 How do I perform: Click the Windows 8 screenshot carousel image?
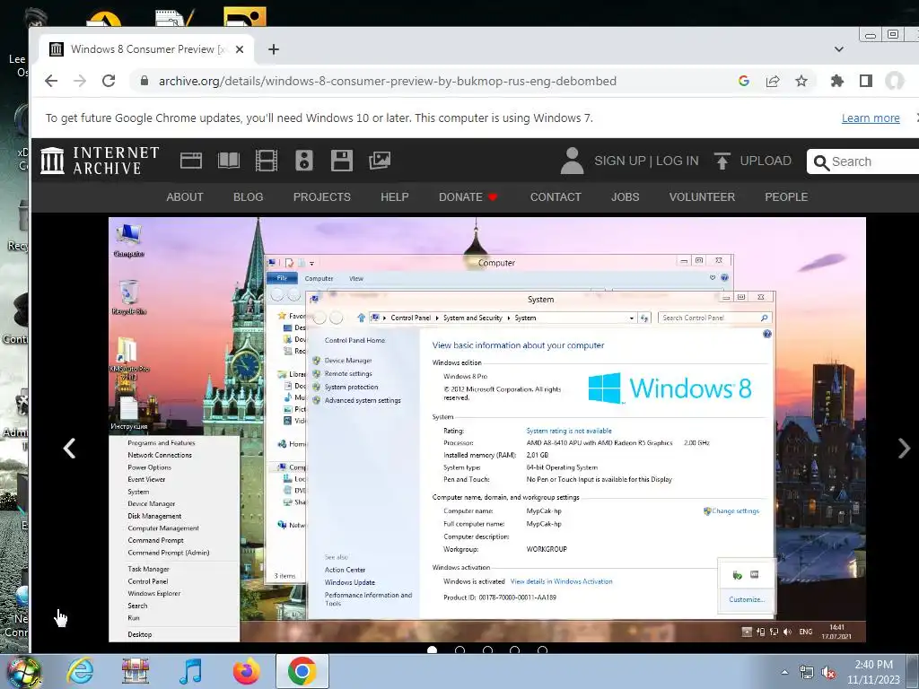click(x=487, y=430)
